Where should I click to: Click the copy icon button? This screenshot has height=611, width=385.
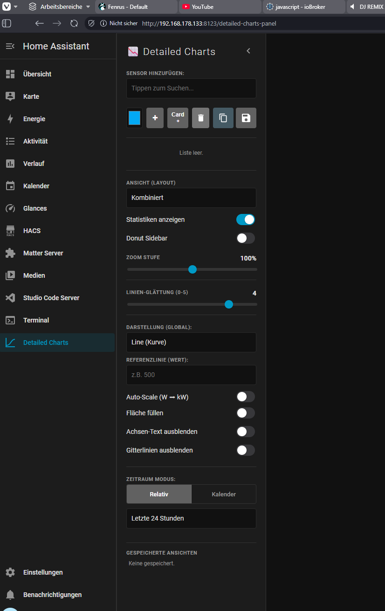coord(223,118)
